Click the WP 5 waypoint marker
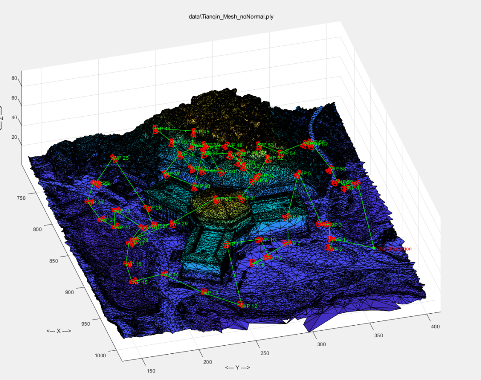The width and height of the screenshot is (481, 380). 298,174
